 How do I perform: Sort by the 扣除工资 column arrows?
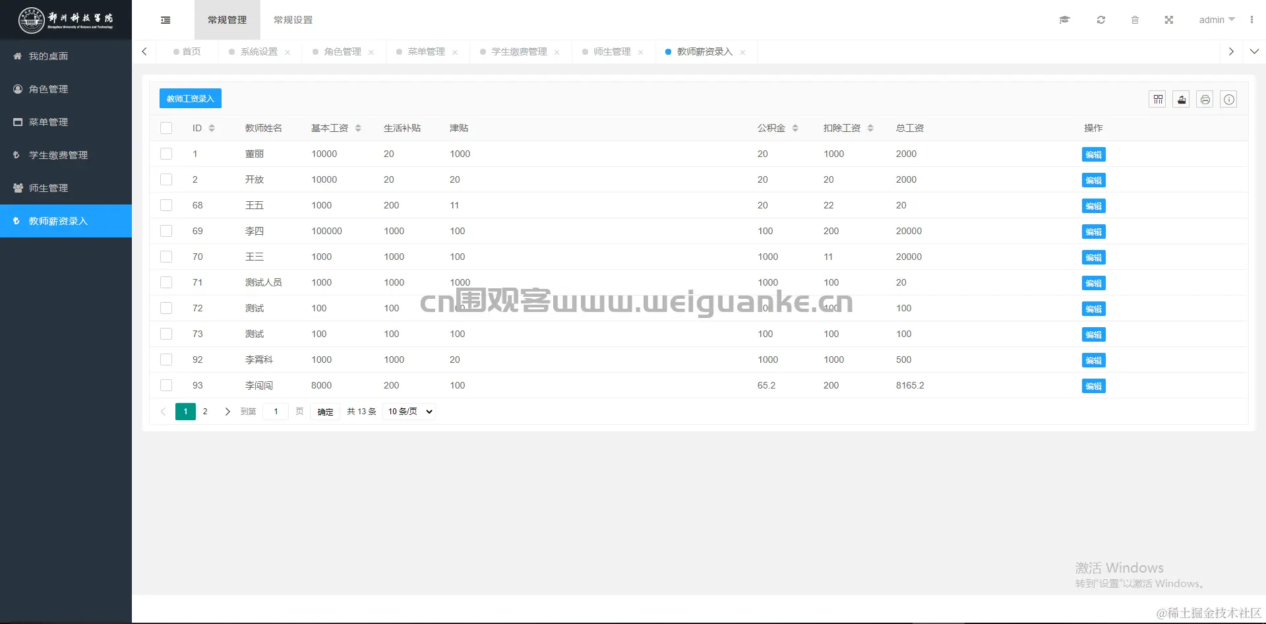870,128
